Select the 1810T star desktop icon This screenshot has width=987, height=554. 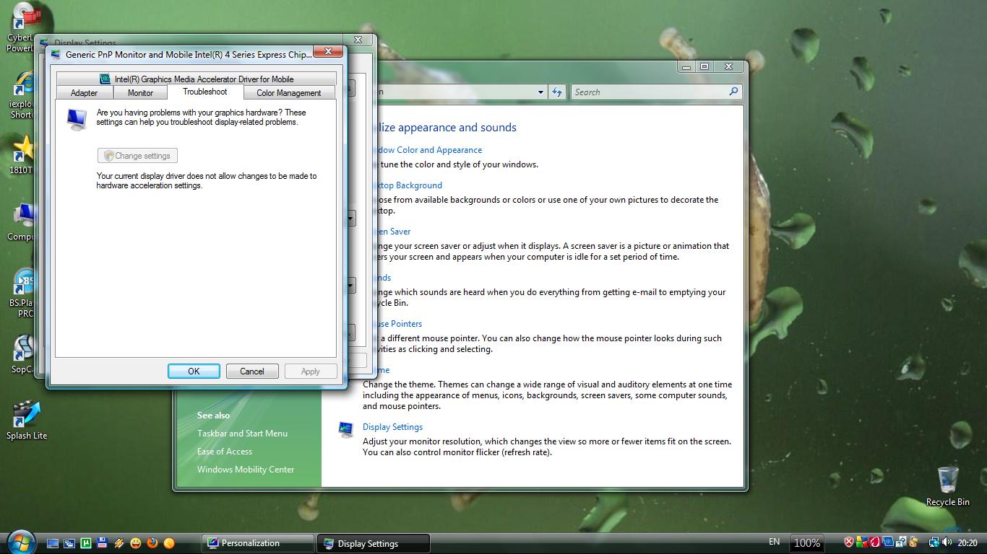[x=22, y=155]
